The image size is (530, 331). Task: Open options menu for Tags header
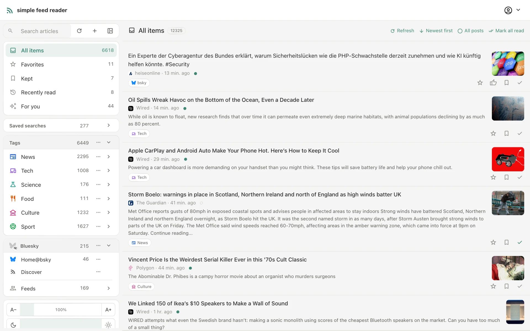point(98,142)
